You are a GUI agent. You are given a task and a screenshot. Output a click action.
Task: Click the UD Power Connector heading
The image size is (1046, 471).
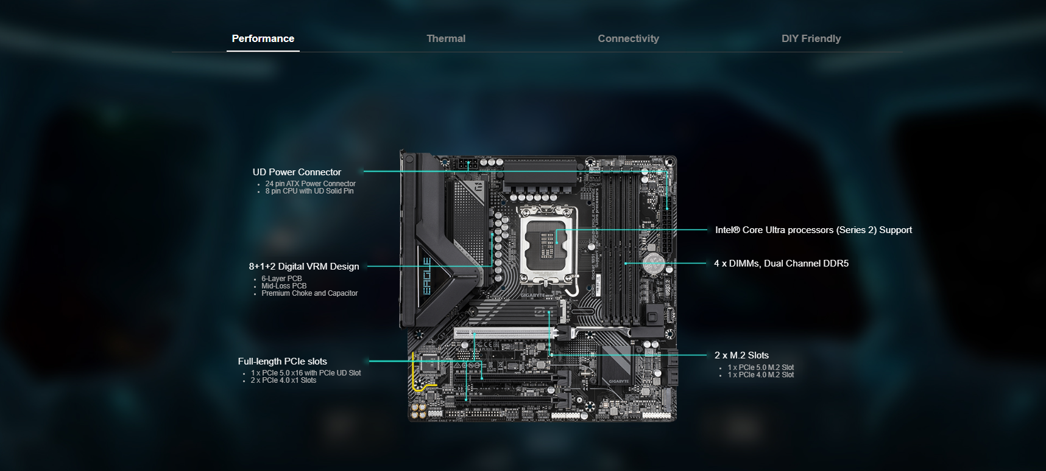coord(297,172)
